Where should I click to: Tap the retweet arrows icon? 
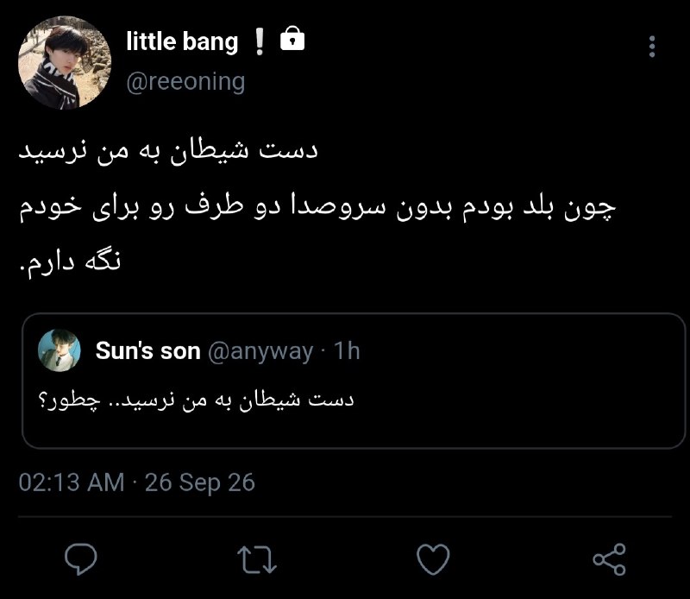click(x=257, y=559)
